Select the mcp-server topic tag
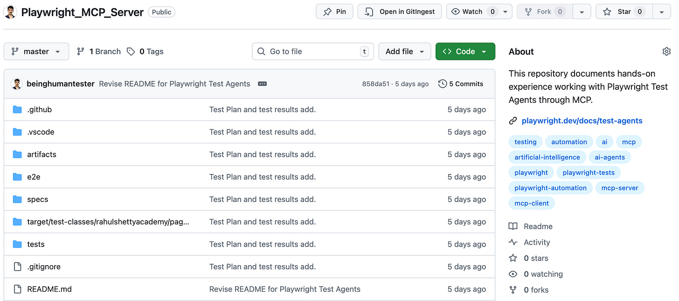Screen dimensions: 679x301 click(x=620, y=188)
